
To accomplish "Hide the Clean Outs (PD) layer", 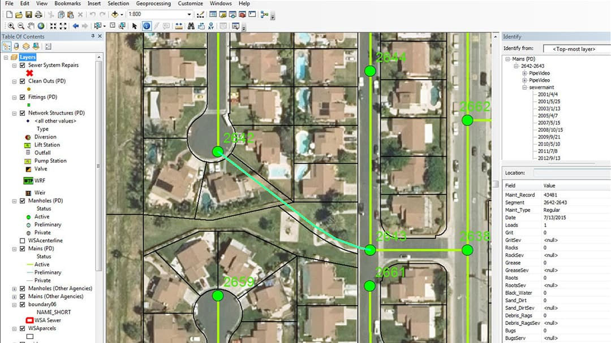I will [x=22, y=81].
